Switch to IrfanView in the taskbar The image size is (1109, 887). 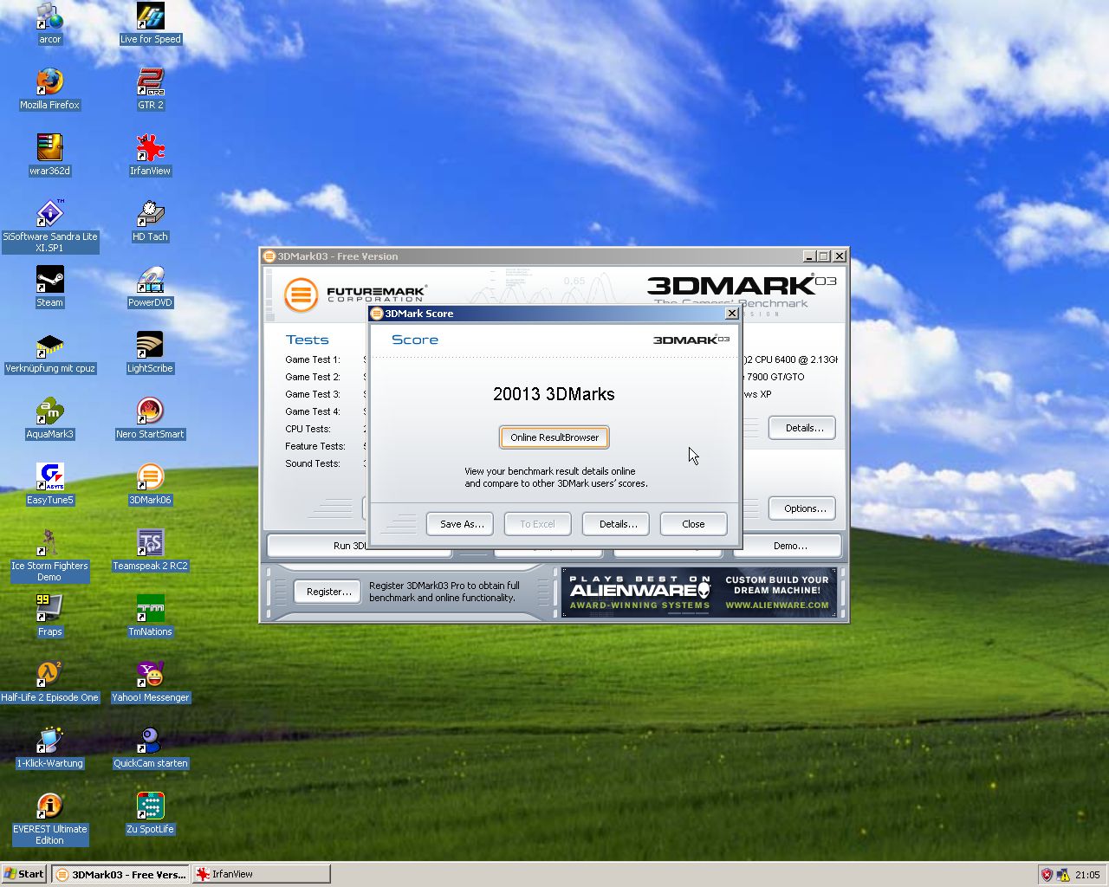pyautogui.click(x=261, y=874)
